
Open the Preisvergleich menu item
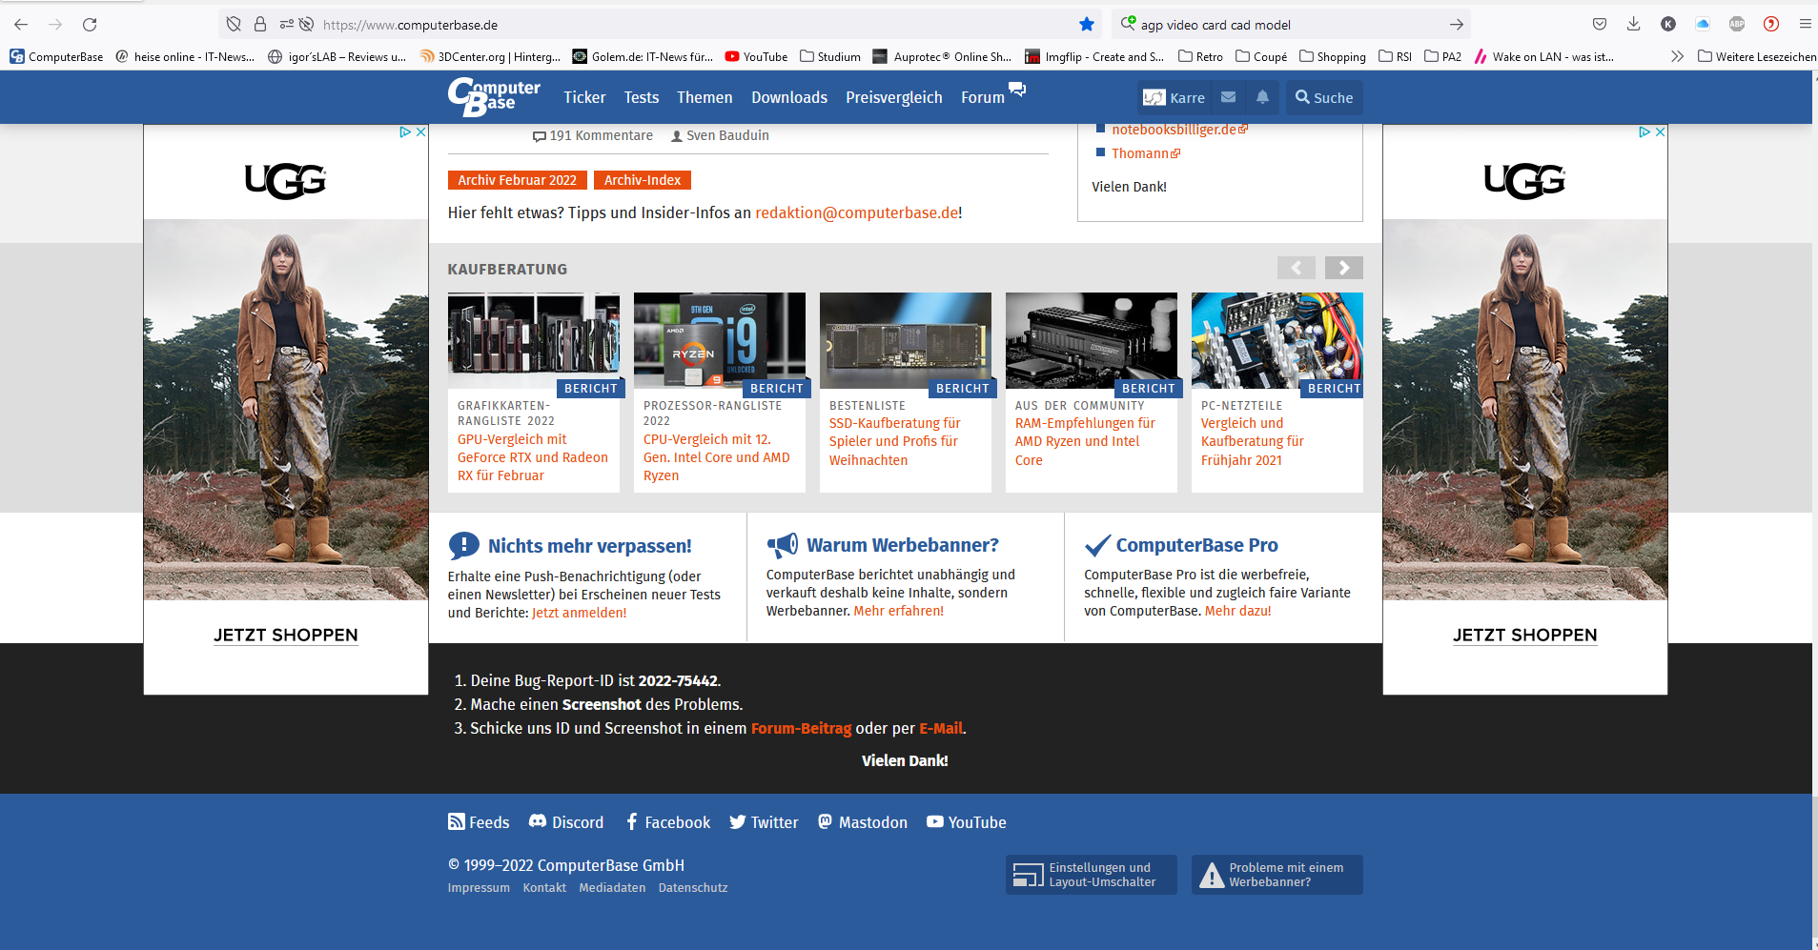point(894,97)
